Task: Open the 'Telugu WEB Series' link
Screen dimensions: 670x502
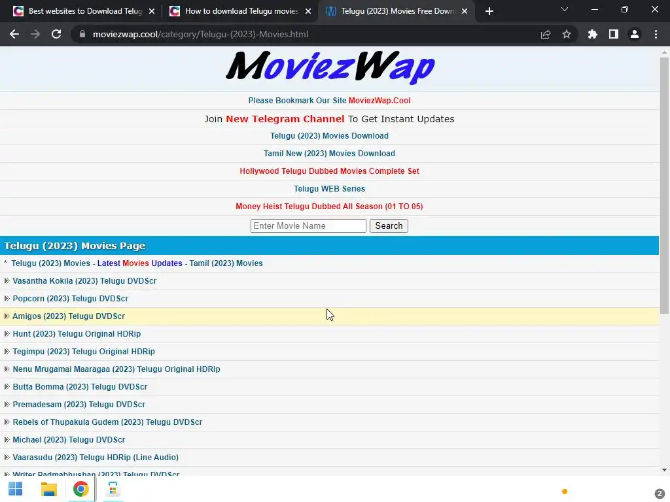Action: tap(330, 189)
